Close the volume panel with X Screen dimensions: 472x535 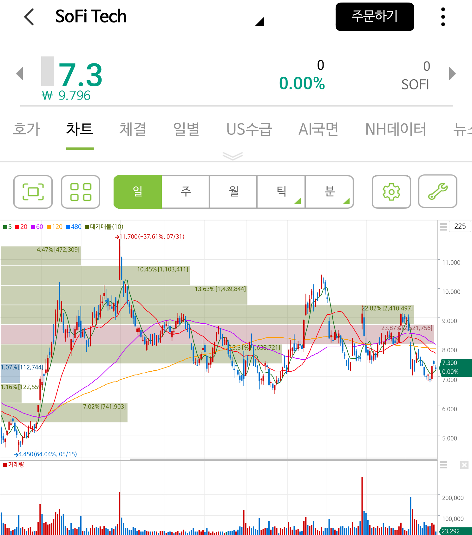point(464,465)
